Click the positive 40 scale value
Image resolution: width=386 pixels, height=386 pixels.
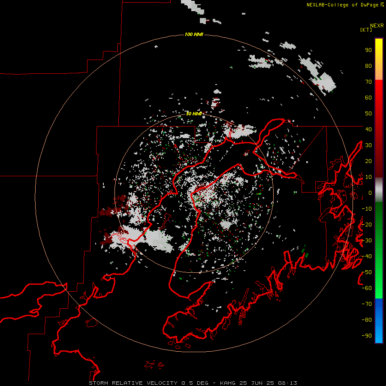[x=368, y=130]
